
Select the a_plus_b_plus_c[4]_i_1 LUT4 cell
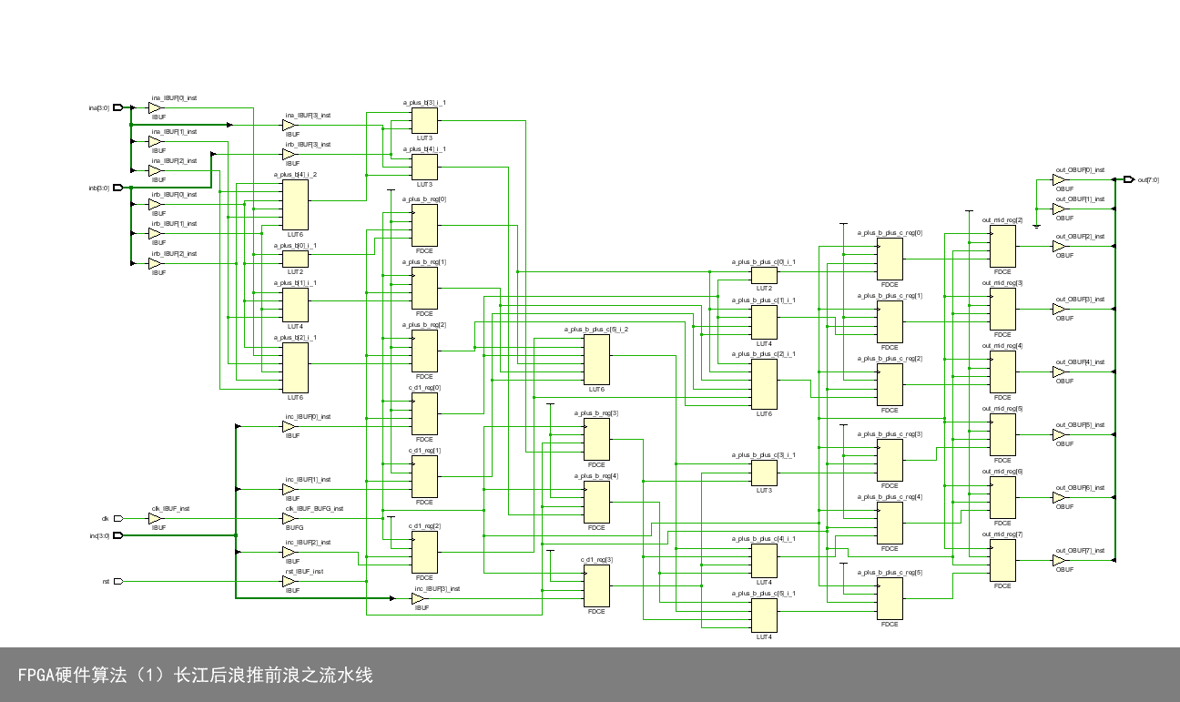point(764,560)
